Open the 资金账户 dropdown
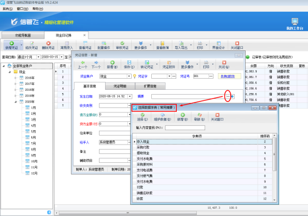Screen dimensions: 308x216 (129, 76)
